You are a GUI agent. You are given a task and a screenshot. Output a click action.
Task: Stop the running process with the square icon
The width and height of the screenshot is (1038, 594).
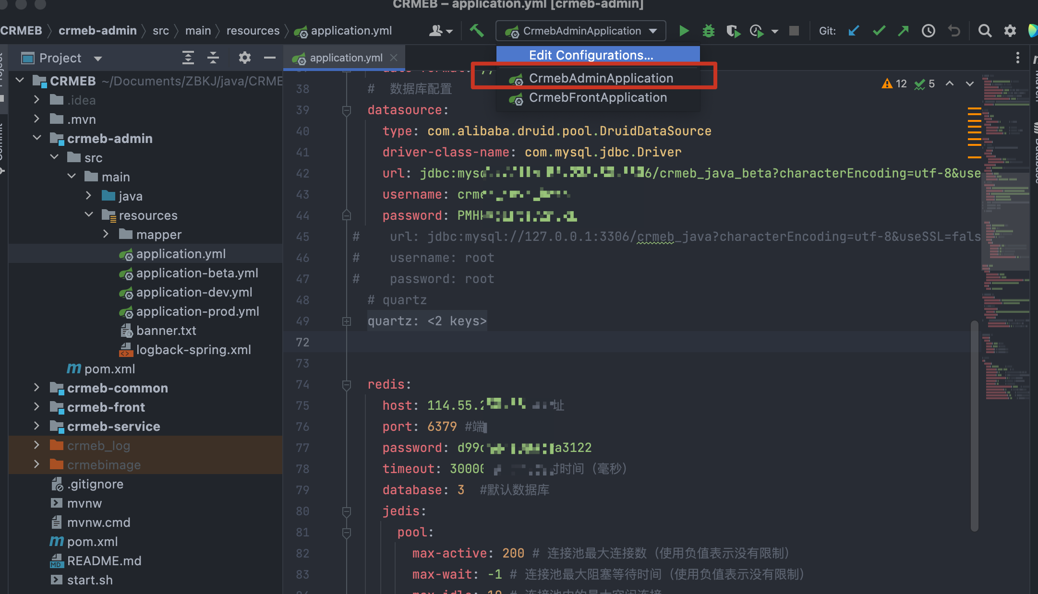click(x=794, y=30)
